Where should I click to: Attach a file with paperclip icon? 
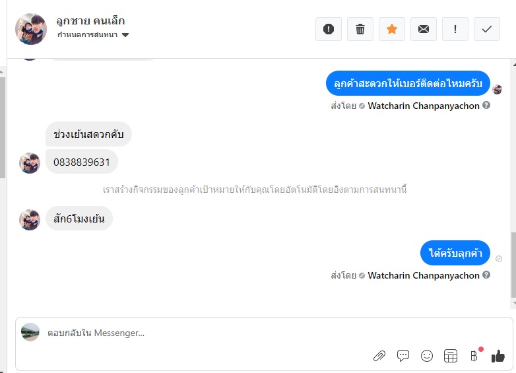pyautogui.click(x=379, y=356)
